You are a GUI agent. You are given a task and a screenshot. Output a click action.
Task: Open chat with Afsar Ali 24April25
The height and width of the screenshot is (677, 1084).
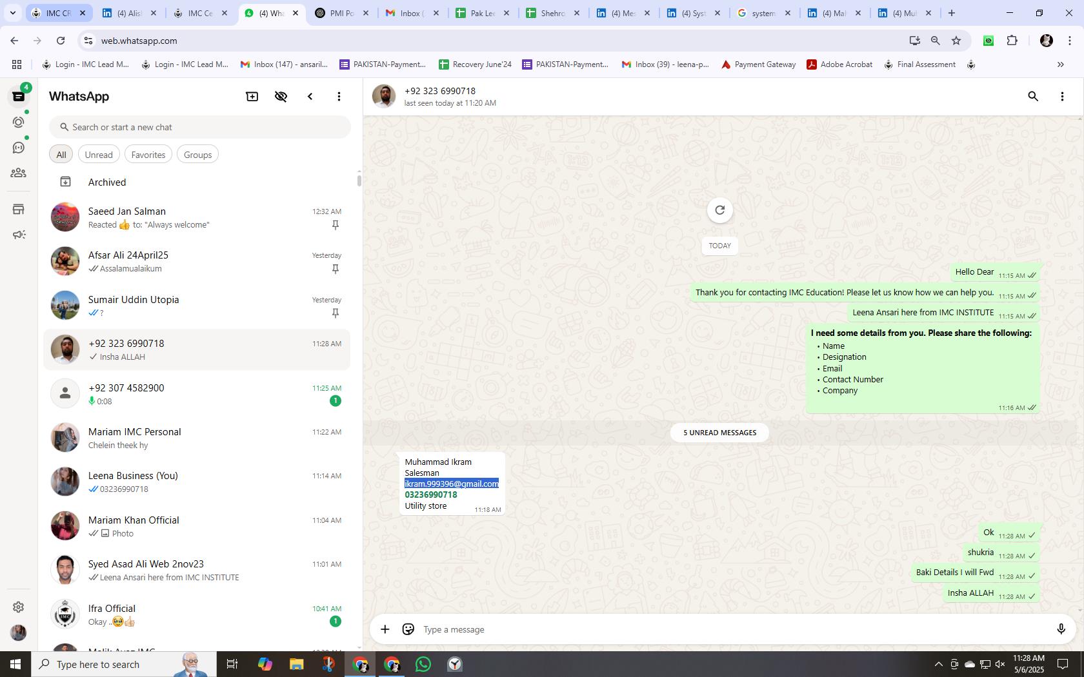(197, 261)
